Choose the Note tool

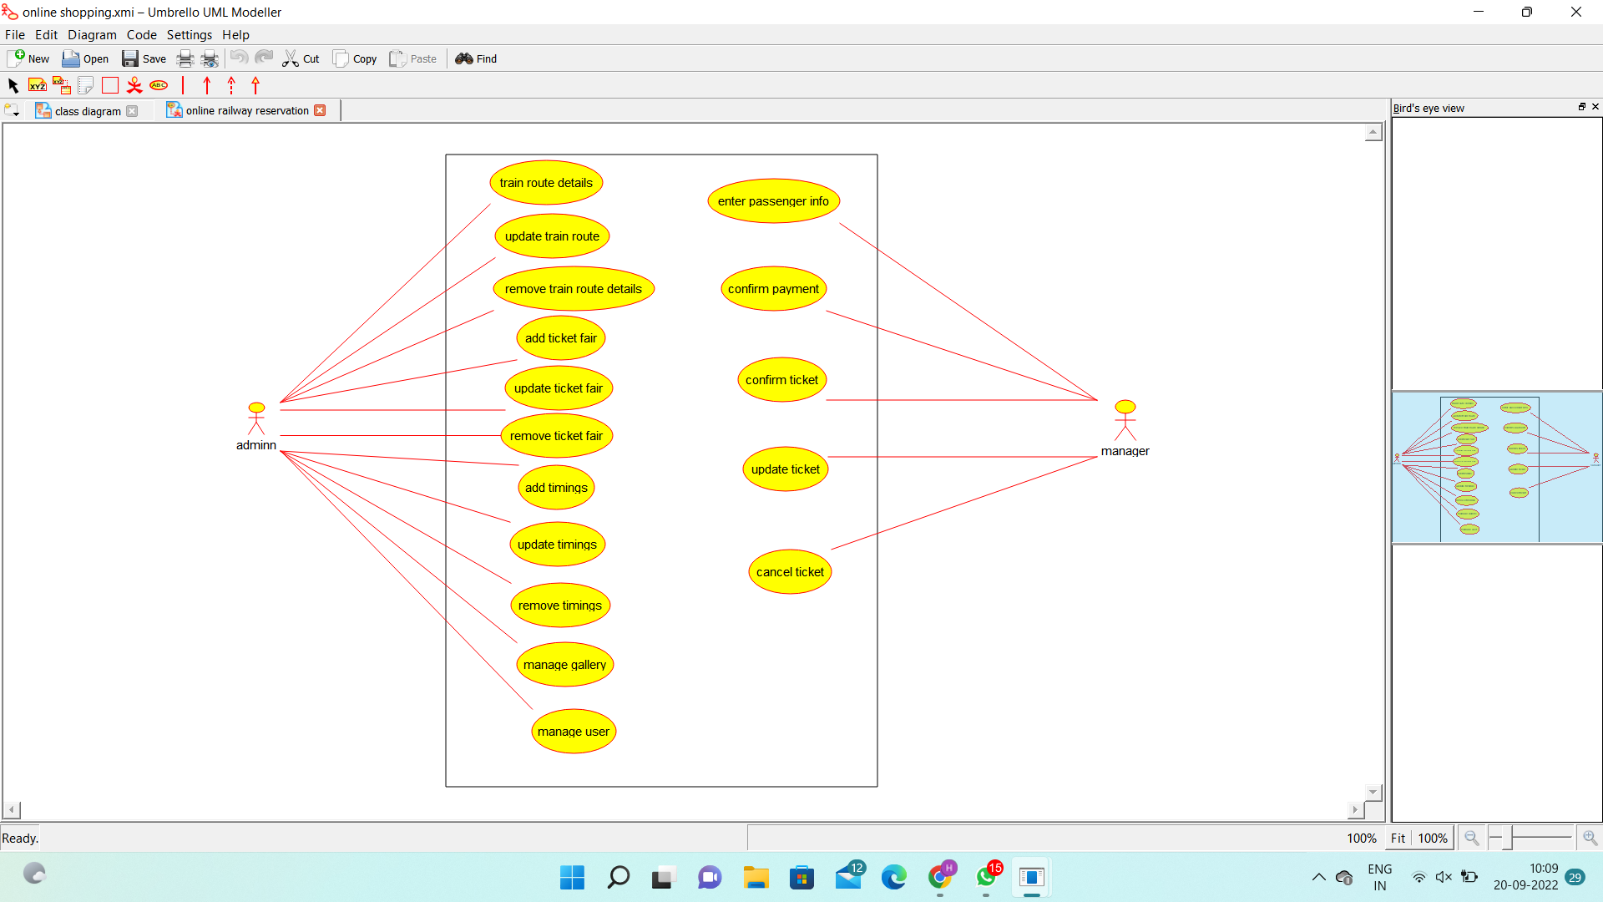tap(85, 85)
